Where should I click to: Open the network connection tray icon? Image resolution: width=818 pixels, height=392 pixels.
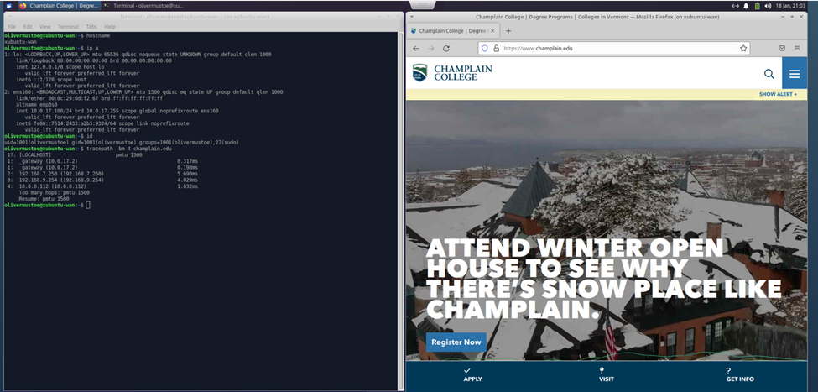click(x=736, y=6)
